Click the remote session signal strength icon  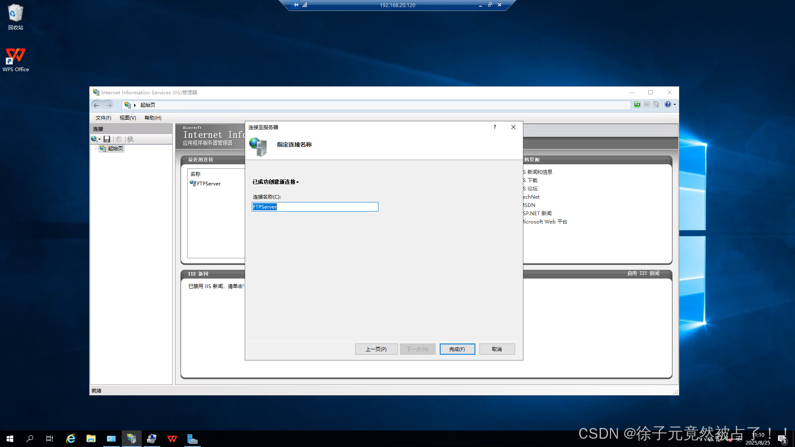click(x=305, y=5)
